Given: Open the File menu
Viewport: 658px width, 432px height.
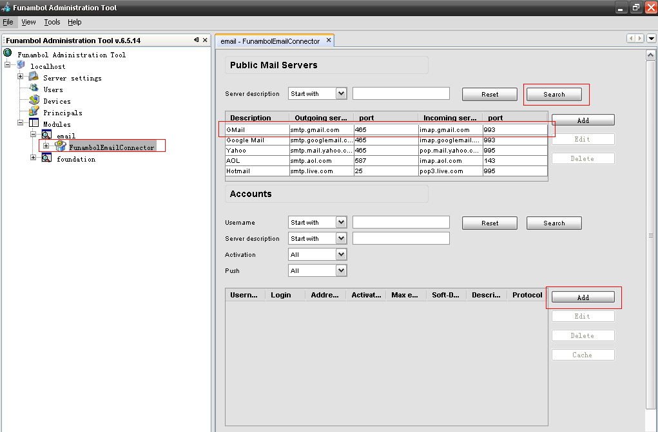Looking at the screenshot, I should coord(8,22).
